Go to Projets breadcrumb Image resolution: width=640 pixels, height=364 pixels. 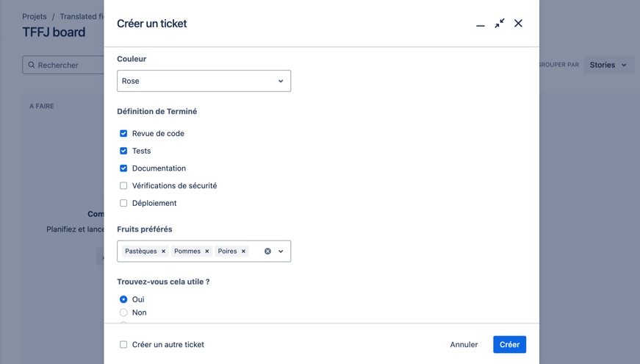(x=35, y=16)
